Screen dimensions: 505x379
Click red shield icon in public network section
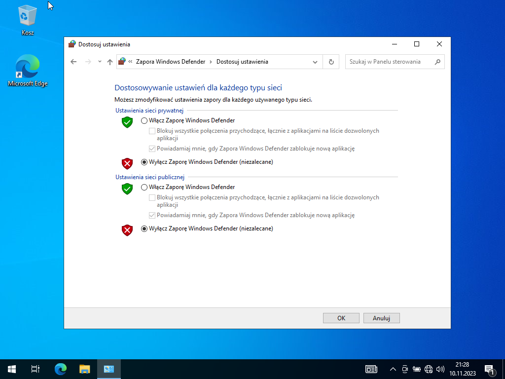(127, 230)
